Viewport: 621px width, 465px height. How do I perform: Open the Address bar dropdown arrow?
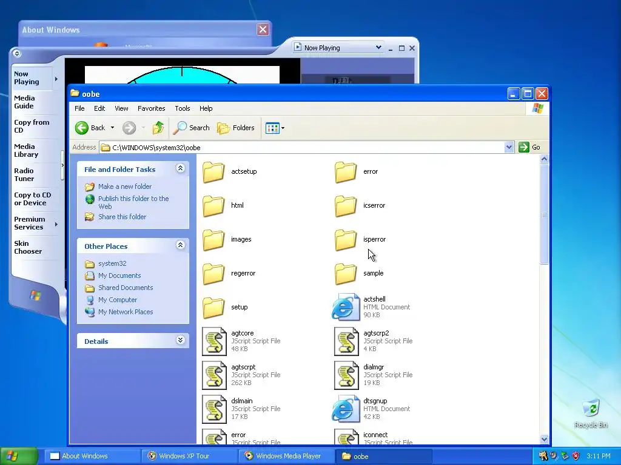point(509,148)
